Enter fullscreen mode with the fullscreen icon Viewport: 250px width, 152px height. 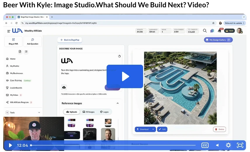click(240, 145)
